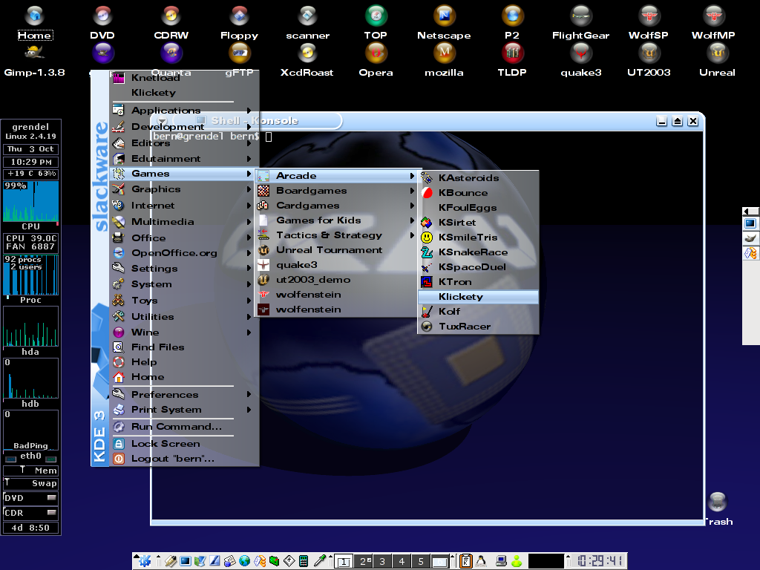
Task: Select KSnakeRace from the Arcade menu
Action: coord(479,252)
